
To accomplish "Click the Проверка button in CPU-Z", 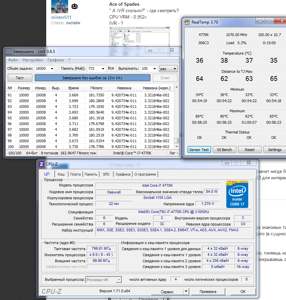I will 208,292.
